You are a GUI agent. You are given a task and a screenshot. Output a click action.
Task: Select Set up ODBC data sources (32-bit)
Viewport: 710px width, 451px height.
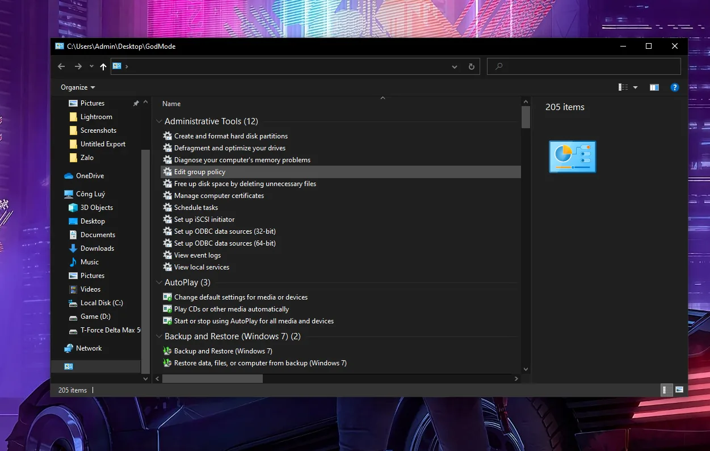pos(225,231)
